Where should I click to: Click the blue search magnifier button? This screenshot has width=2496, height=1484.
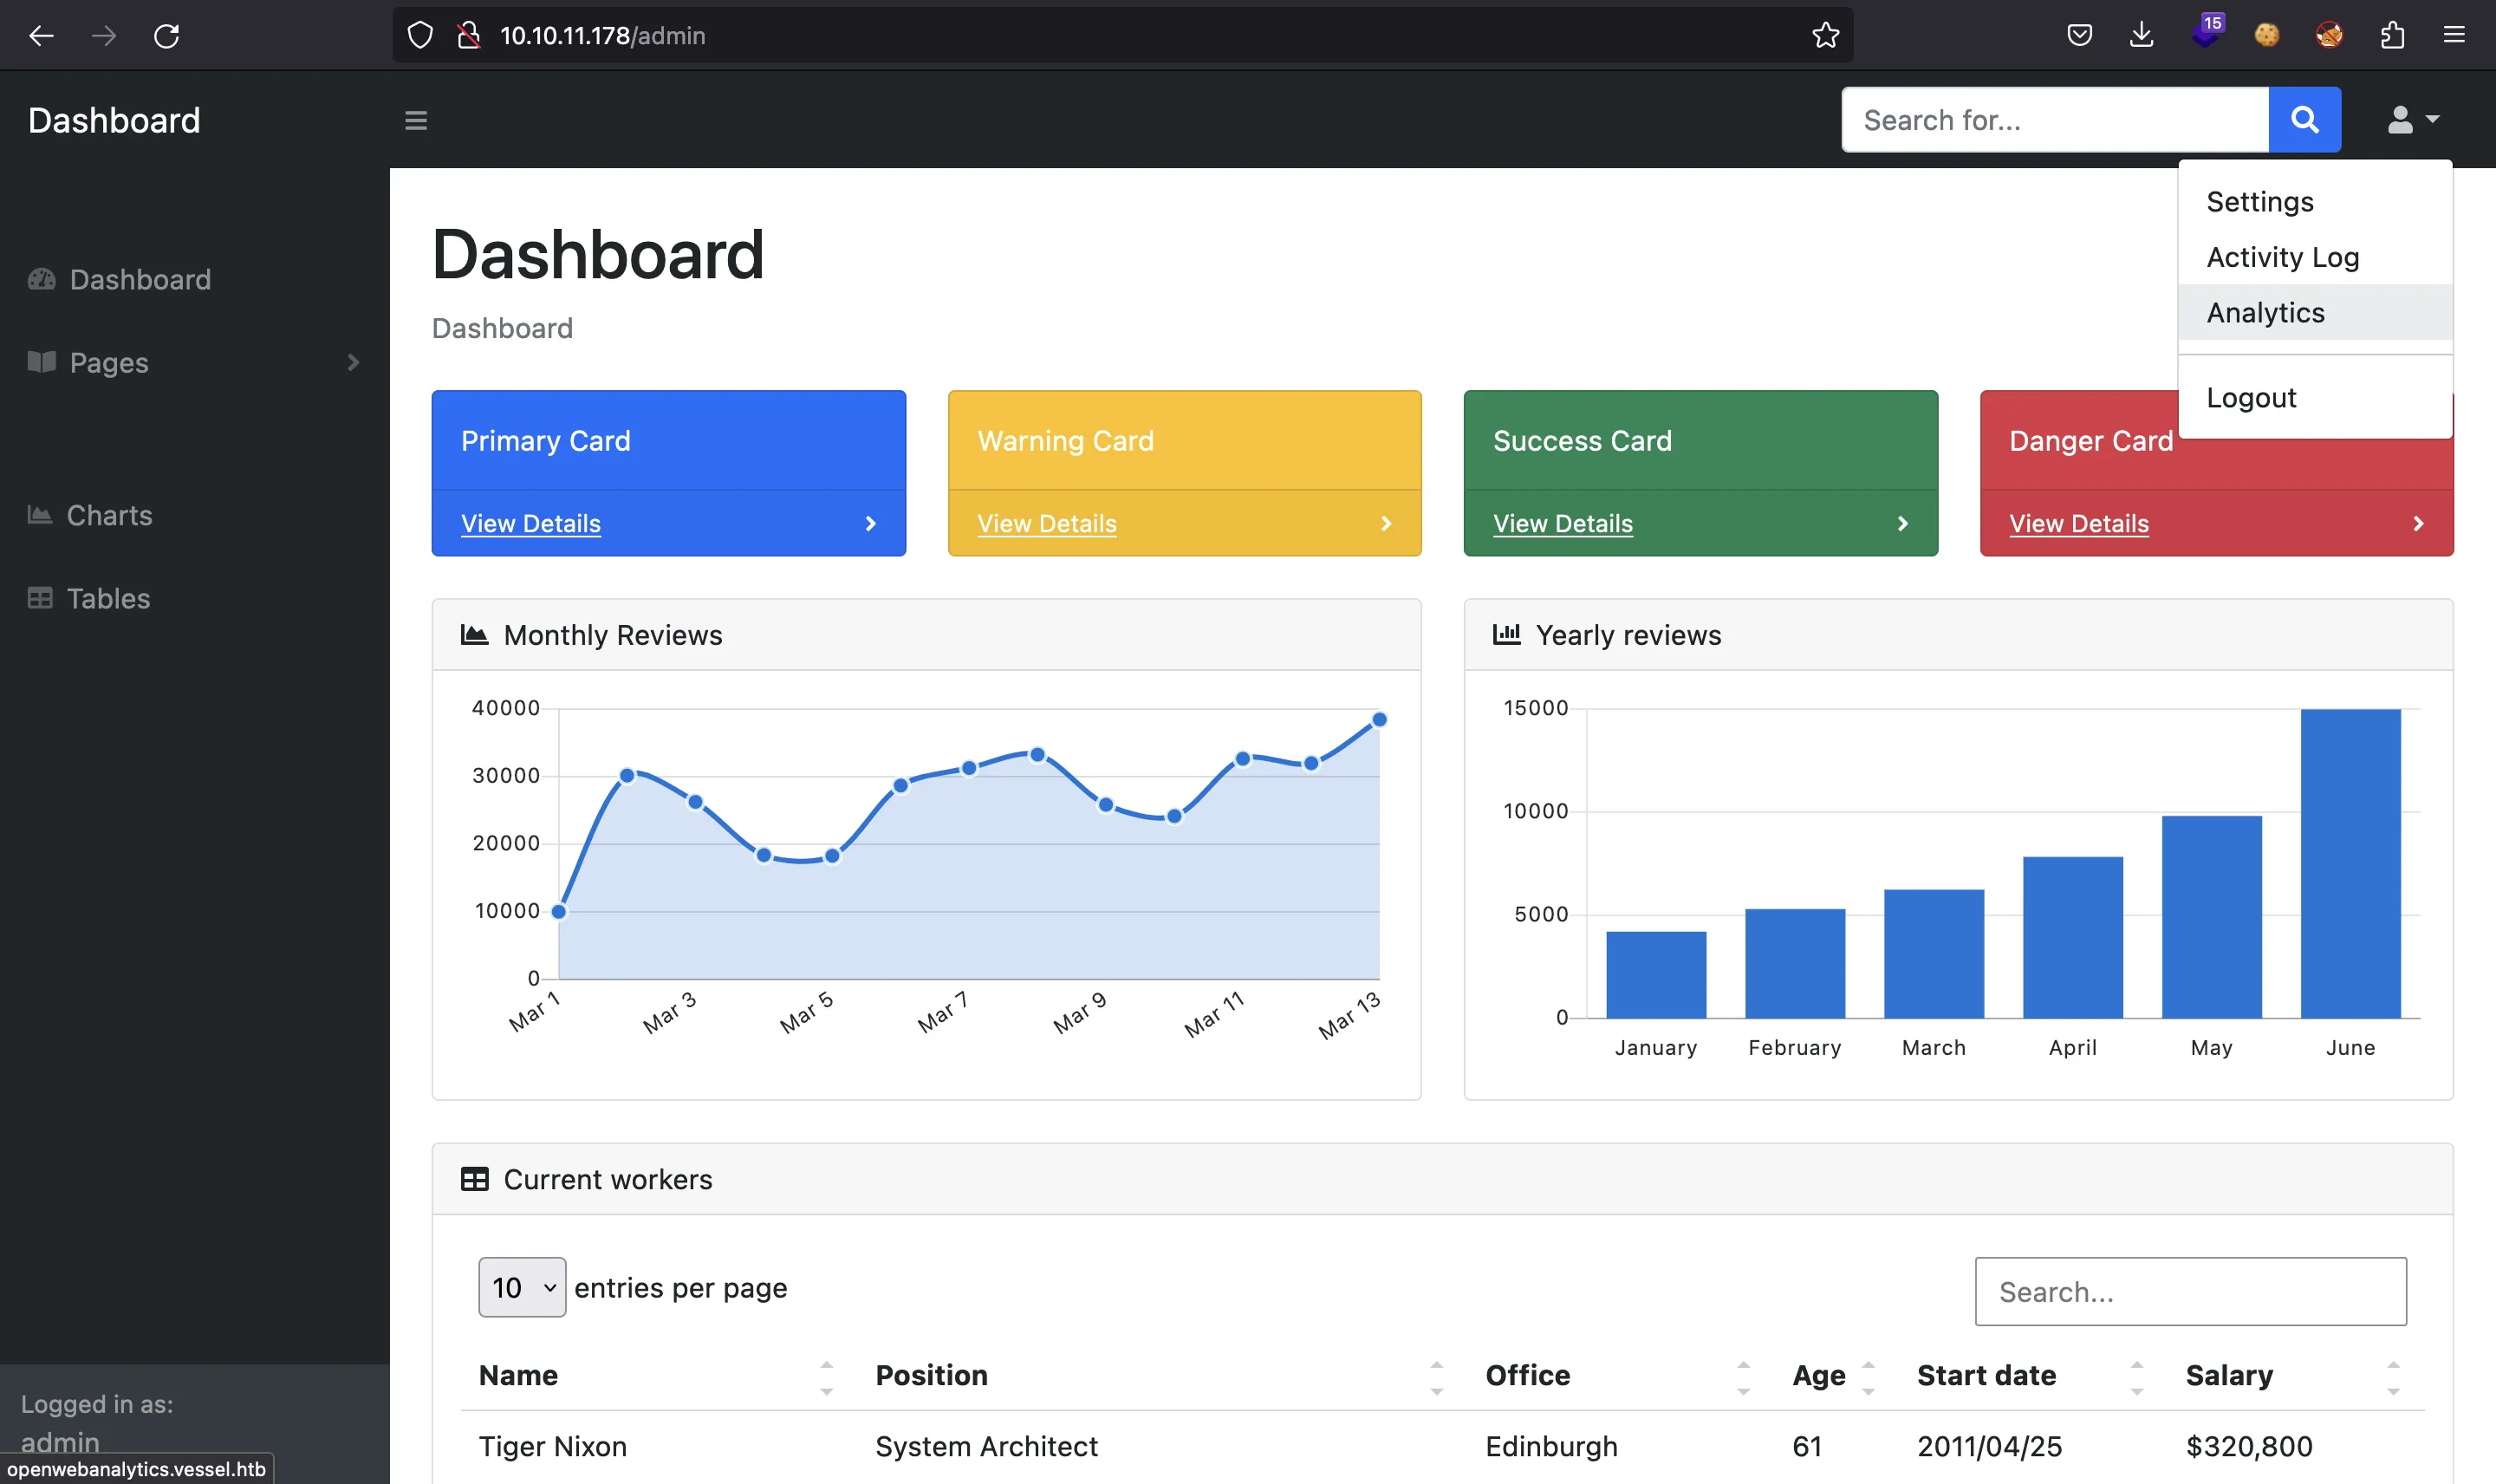coord(2304,120)
